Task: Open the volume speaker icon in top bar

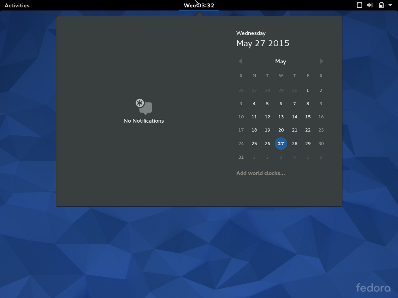Action: (370, 5)
